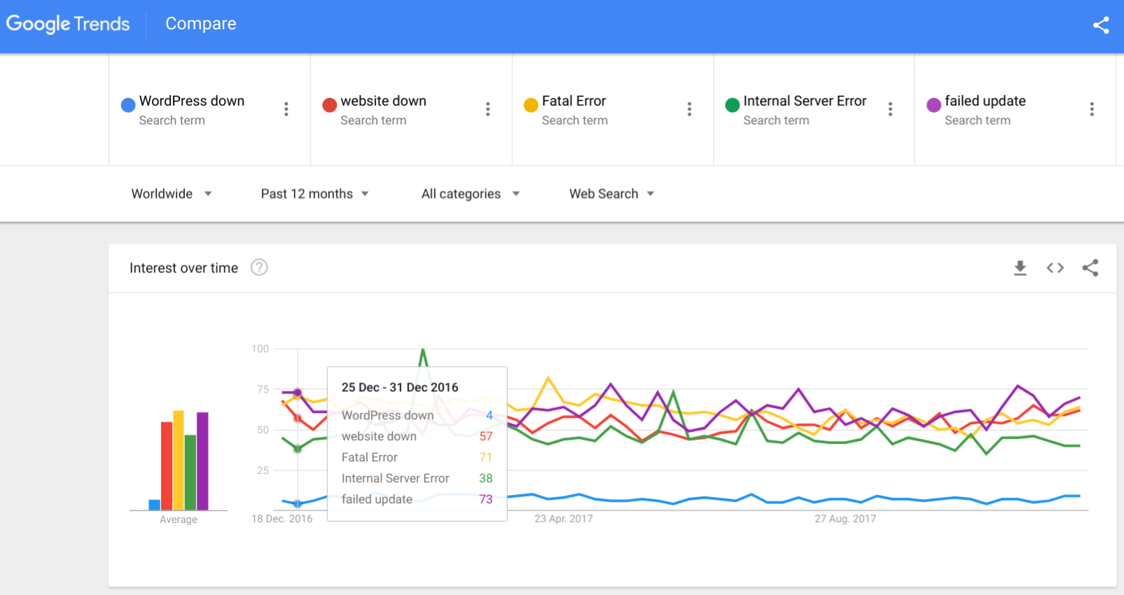The height and width of the screenshot is (595, 1124).
Task: Click the 75 y-axis label
Action: [x=263, y=389]
